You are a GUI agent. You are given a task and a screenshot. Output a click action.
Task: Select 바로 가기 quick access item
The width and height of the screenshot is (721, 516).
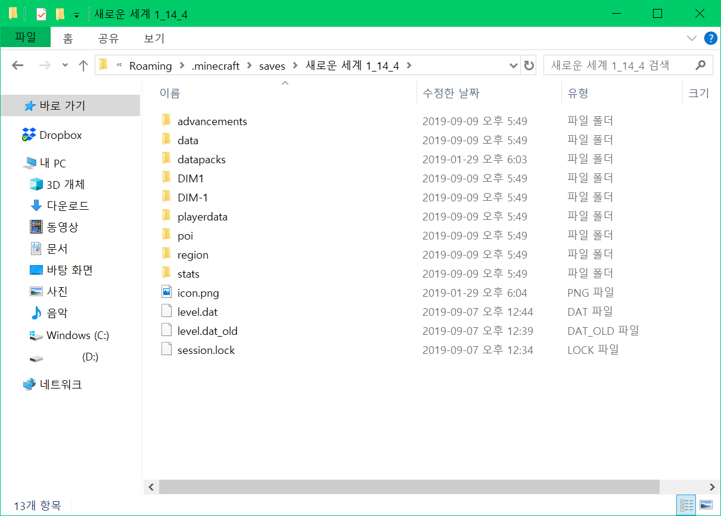[70, 105]
